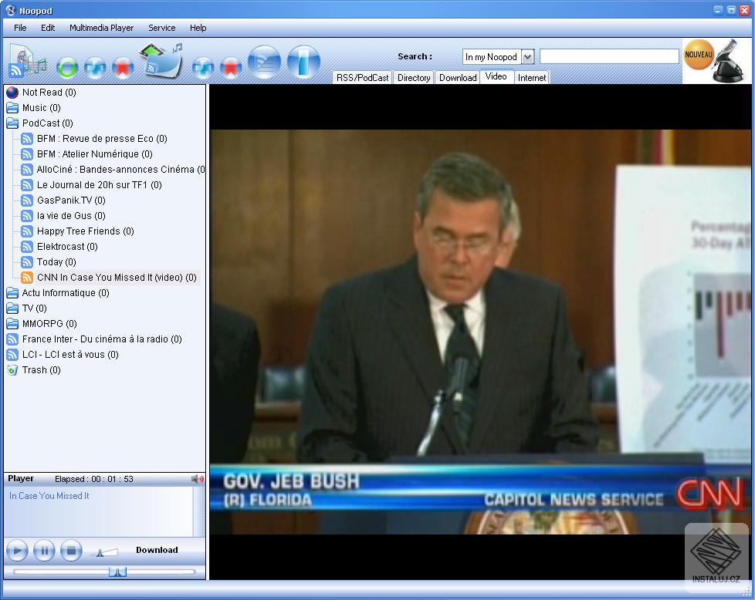Viewport: 755px width, 600px height.
Task: Click the video display area
Action: [x=480, y=332]
